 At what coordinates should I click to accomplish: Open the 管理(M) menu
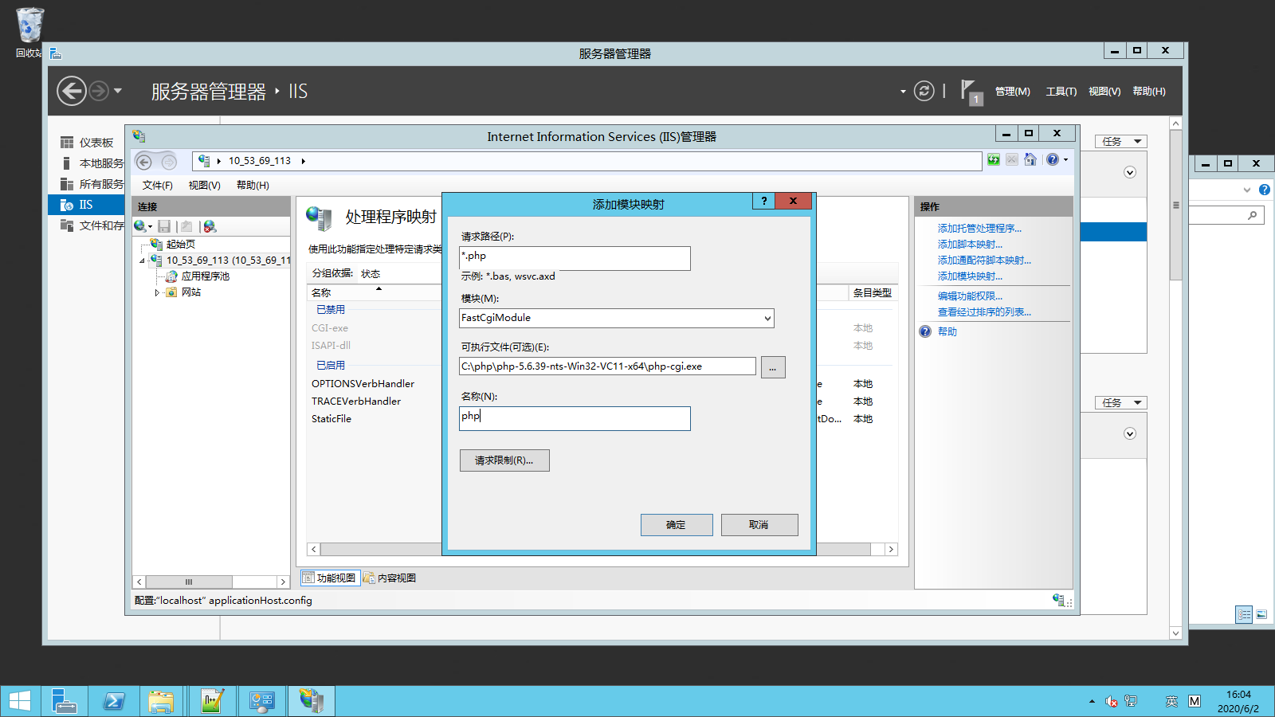(1012, 92)
